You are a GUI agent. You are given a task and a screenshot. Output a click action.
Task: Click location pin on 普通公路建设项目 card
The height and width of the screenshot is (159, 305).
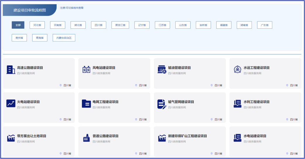click(136, 153)
